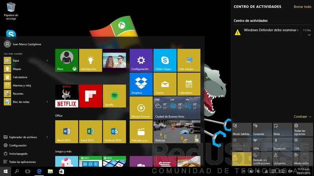This screenshot has width=314, height=176.
Task: Open the Papelera de reciclaje desktop icon
Action: click(x=11, y=11)
